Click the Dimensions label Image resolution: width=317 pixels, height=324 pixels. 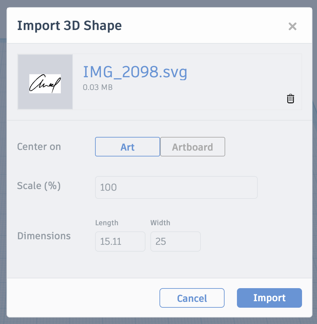pos(44,236)
